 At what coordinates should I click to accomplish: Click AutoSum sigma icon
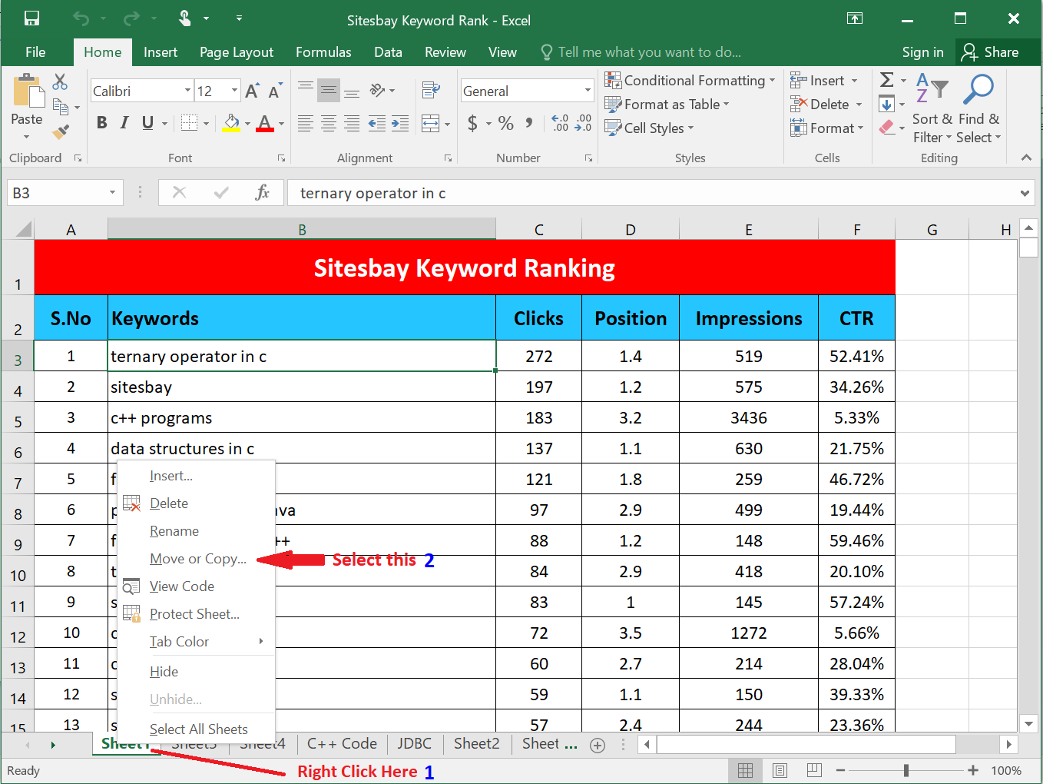pos(886,80)
